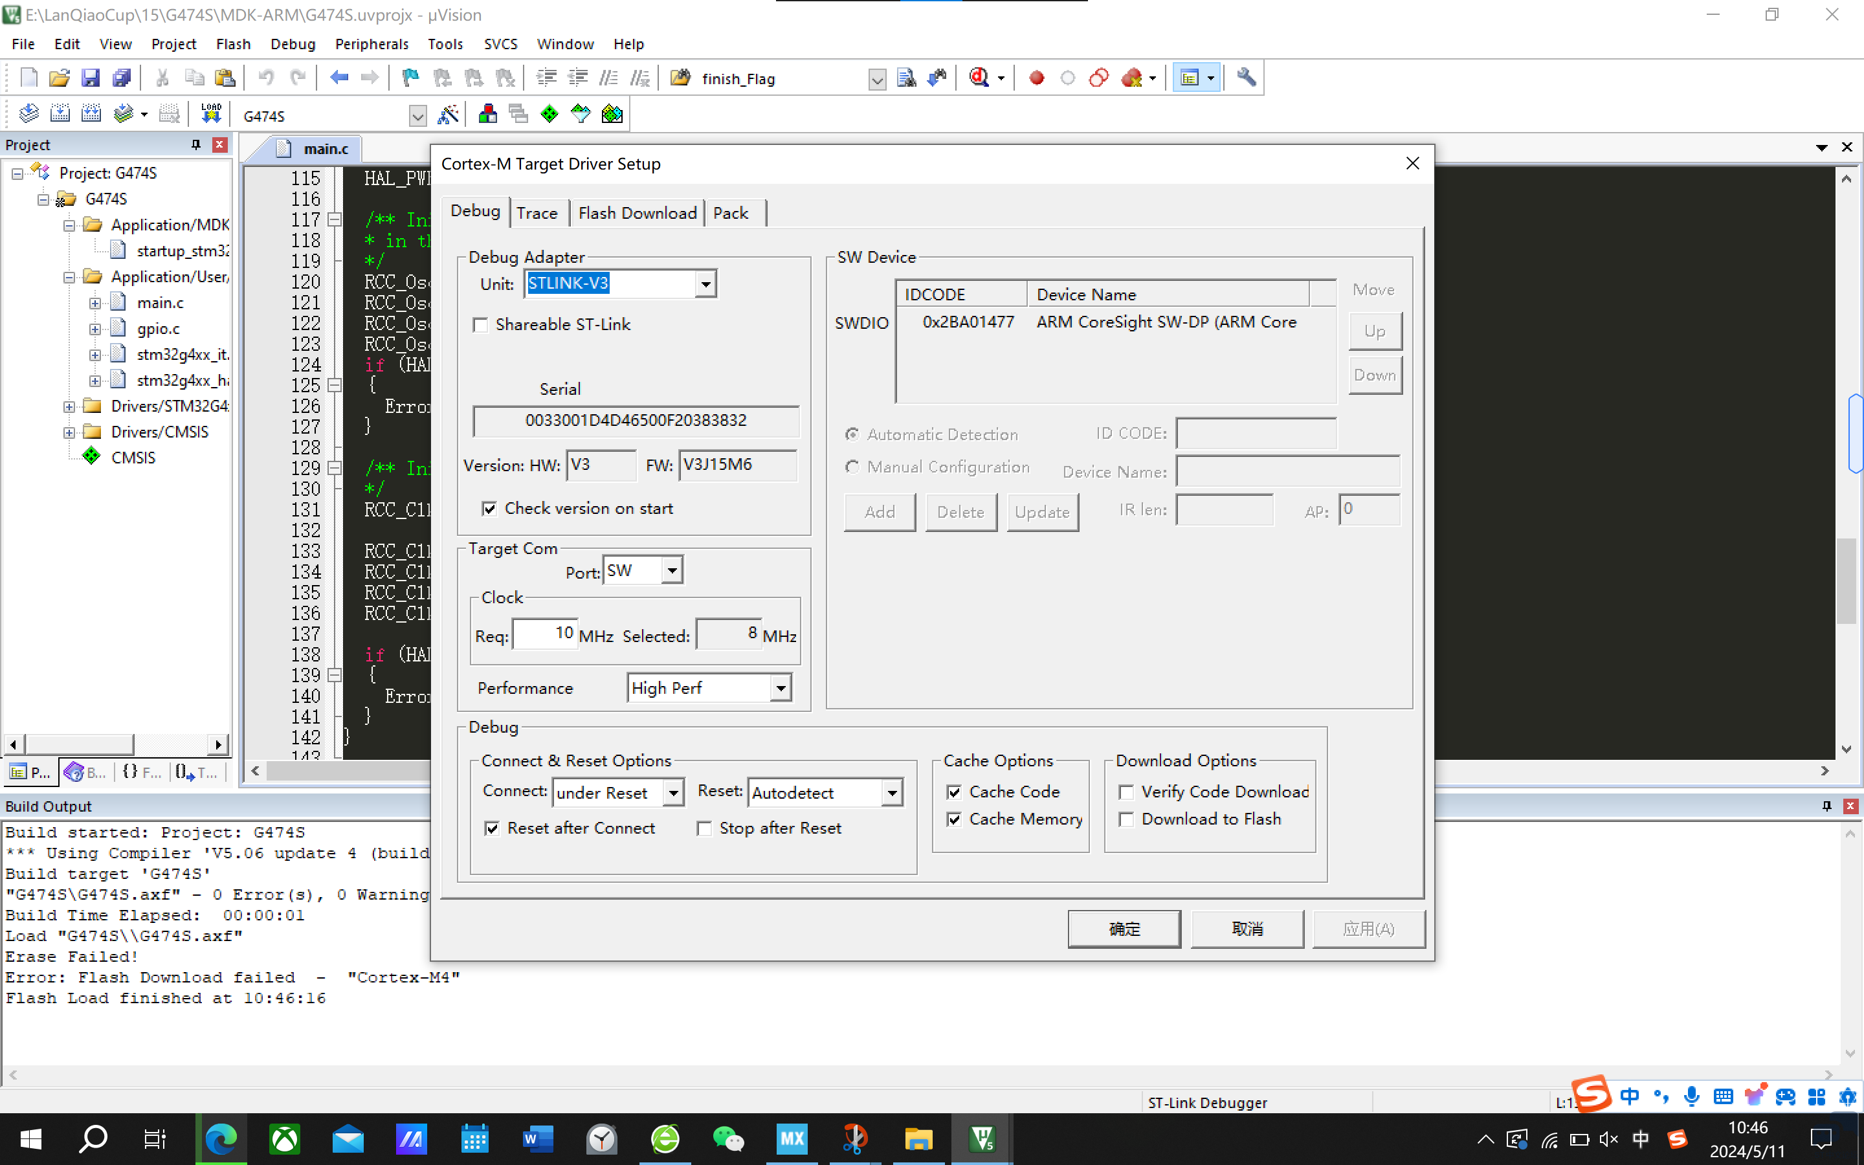Switch to the Flash Download tab
The image size is (1864, 1165).
[x=637, y=214]
